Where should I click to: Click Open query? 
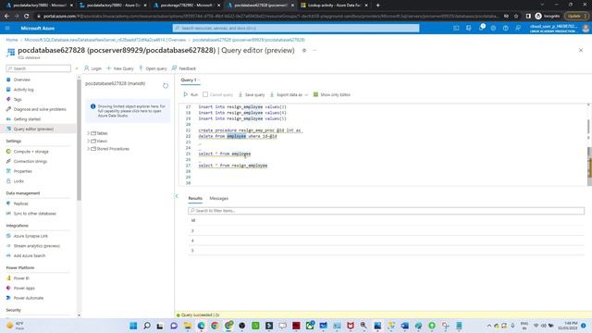153,68
